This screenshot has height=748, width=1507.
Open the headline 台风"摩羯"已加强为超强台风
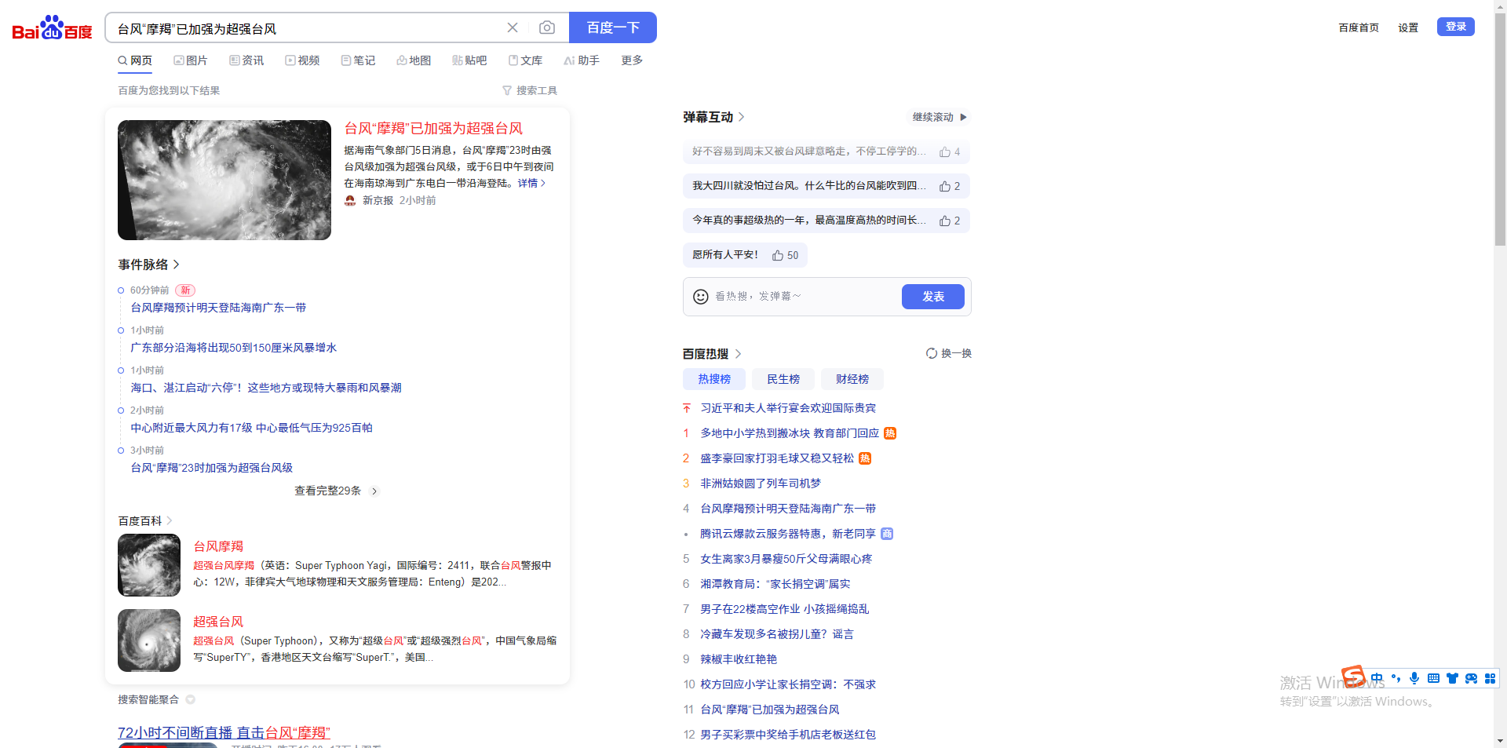click(x=433, y=129)
